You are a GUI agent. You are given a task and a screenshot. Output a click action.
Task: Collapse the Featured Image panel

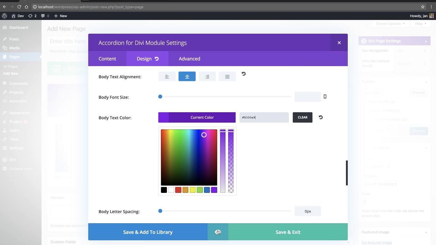point(426,232)
